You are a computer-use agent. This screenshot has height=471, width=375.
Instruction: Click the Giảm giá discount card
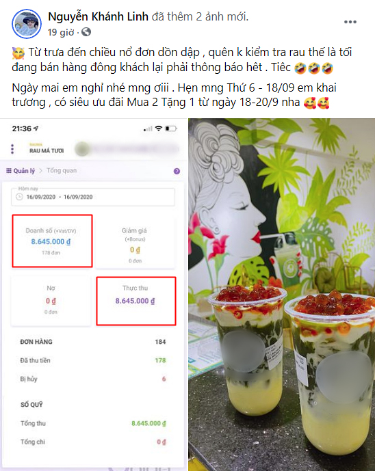[135, 243]
